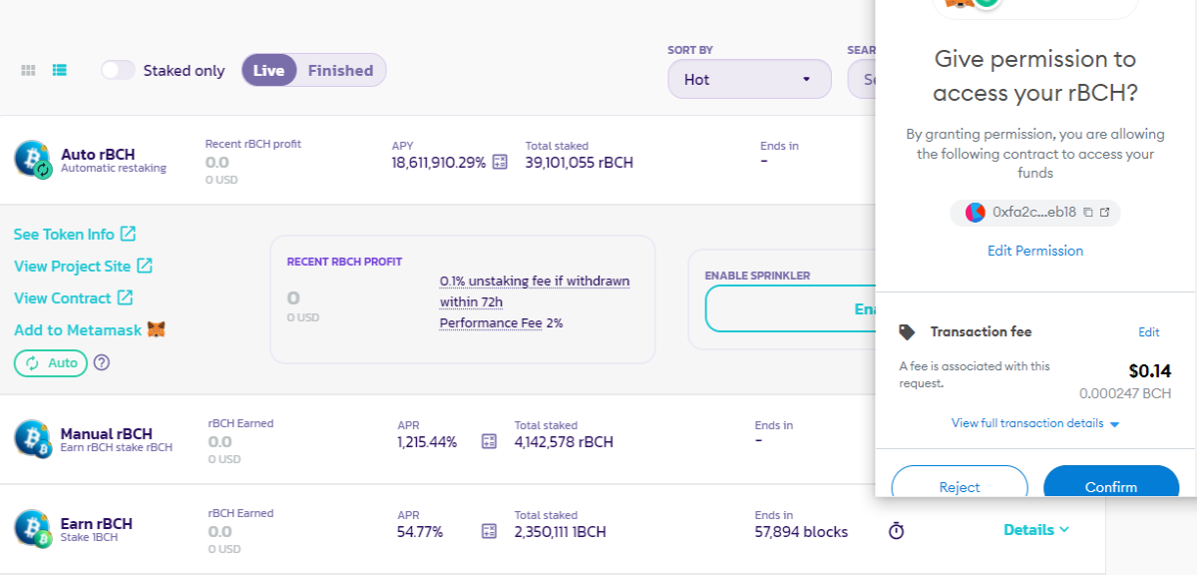Expand View full transaction details
The width and height of the screenshot is (1197, 575).
click(x=1035, y=423)
